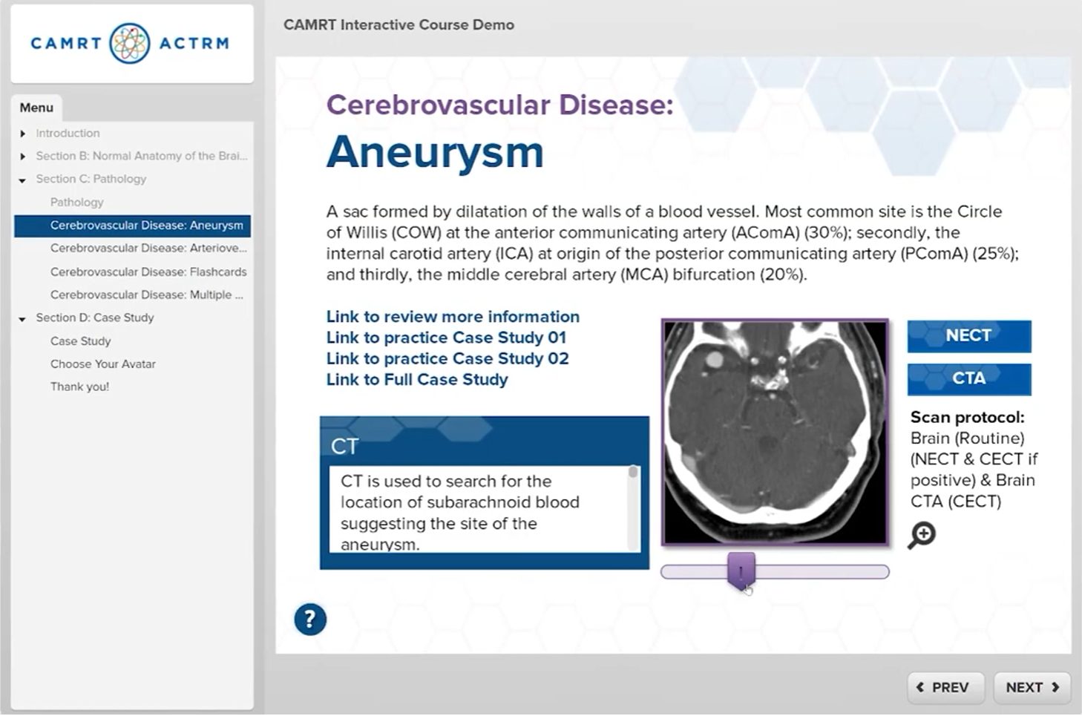The height and width of the screenshot is (716, 1082).
Task: Open the help question mark icon
Action: [310, 619]
